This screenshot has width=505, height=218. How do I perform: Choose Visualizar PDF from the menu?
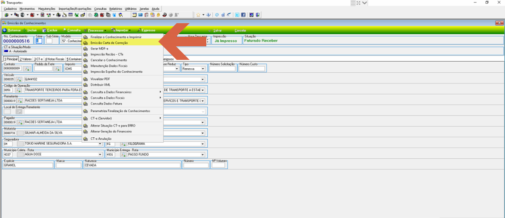(x=122, y=79)
